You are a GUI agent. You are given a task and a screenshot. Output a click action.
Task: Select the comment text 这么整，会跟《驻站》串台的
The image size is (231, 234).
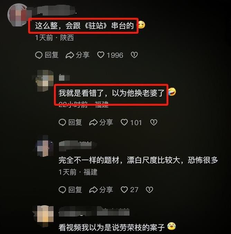(84, 26)
